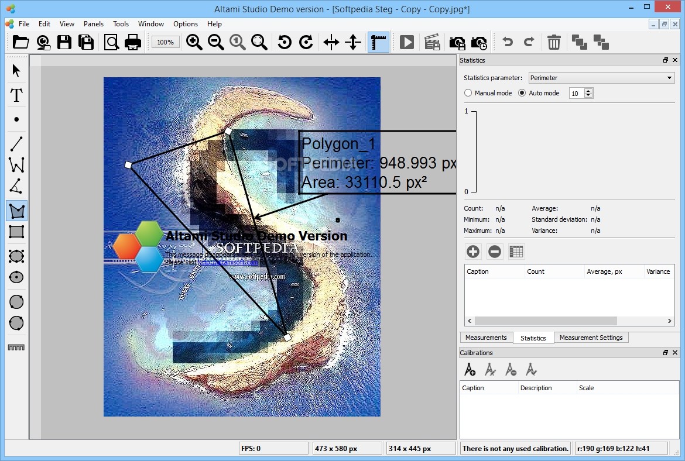Flip image horizontally
The width and height of the screenshot is (685, 461).
click(x=331, y=42)
